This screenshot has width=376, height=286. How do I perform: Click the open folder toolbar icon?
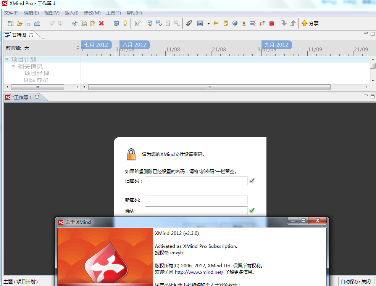19,23
